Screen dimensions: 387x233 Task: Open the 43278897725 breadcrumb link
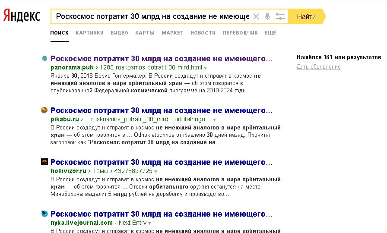click(133, 171)
